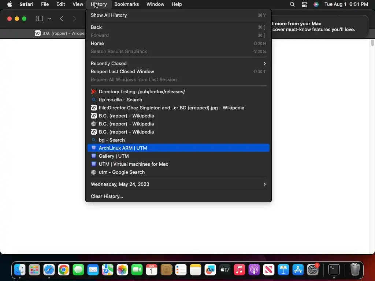Open Directory Listing /pub/firefox/releases/ history entry
Viewport: 375px width, 281px height.
178,91
